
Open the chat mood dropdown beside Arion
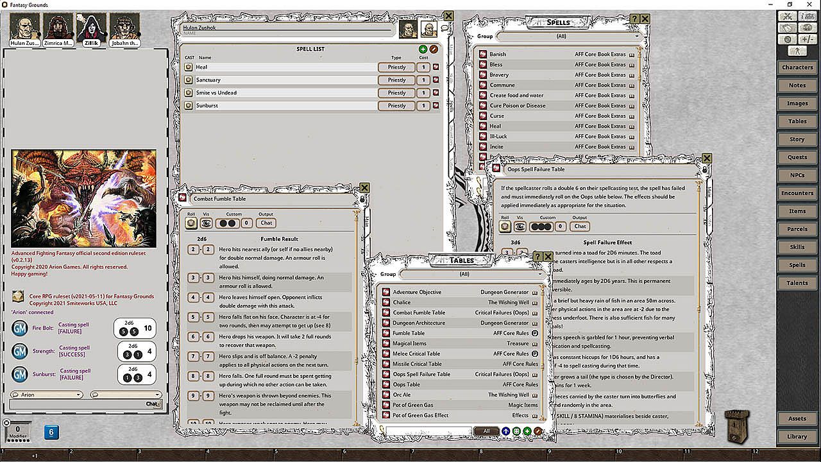(x=126, y=395)
